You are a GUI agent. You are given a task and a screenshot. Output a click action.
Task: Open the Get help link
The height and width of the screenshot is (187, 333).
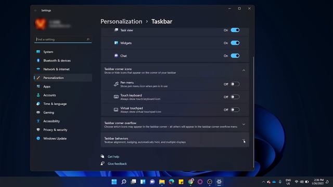click(113, 156)
